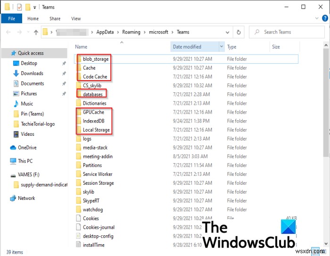
Task: Select the Local Storage folder
Action: (96, 130)
